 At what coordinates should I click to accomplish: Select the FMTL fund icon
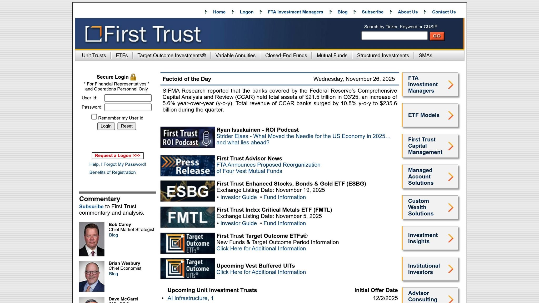[x=187, y=217]
